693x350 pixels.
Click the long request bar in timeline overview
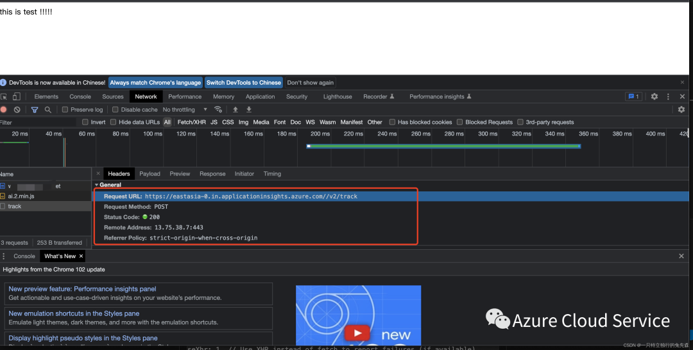click(x=443, y=146)
